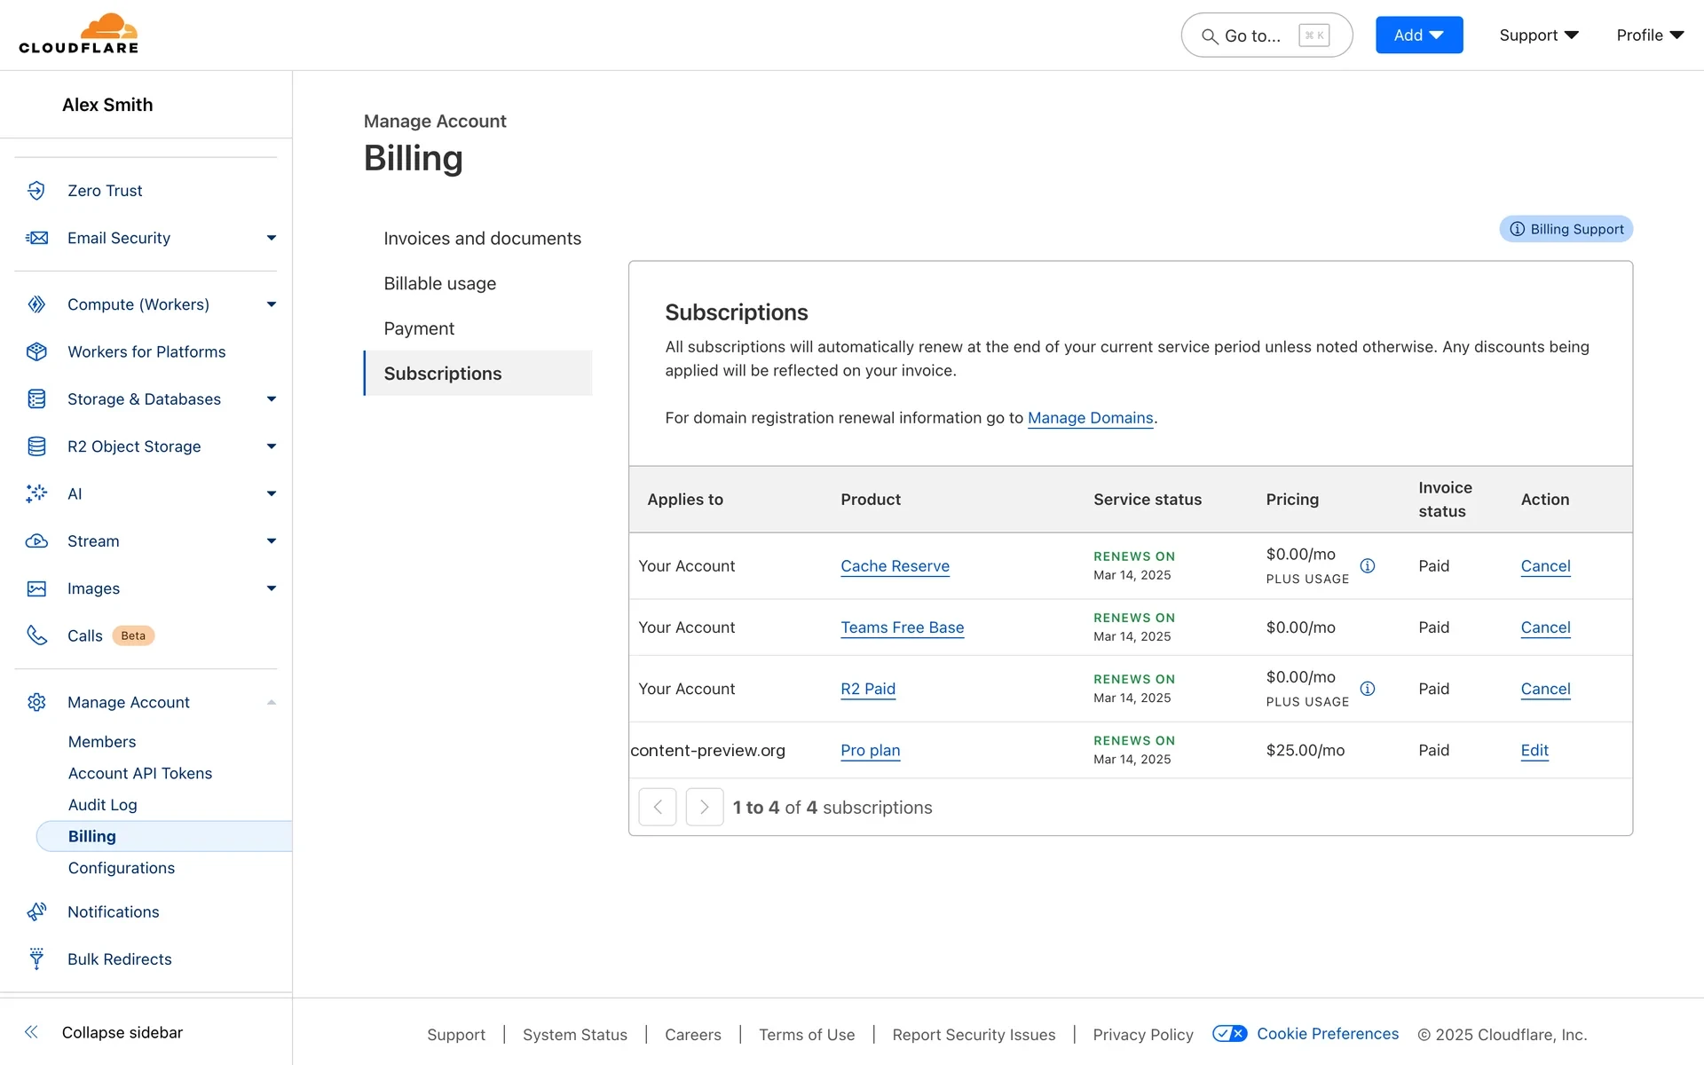Open the Teams Free Base link
This screenshot has width=1704, height=1065.
pos(902,627)
